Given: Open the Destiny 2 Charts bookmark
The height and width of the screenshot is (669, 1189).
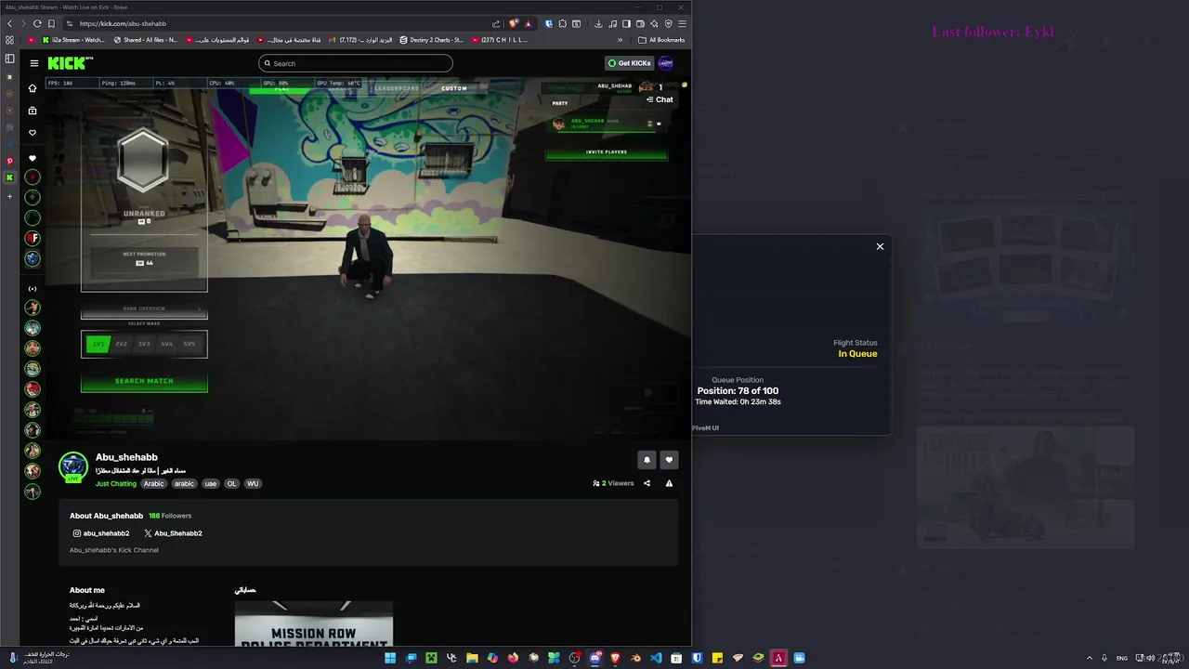Looking at the screenshot, I should coord(431,40).
